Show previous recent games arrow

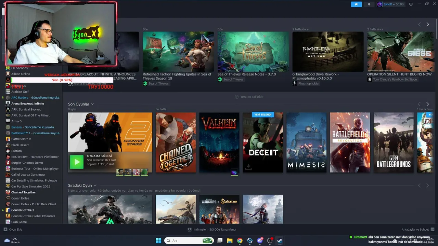click(x=419, y=104)
